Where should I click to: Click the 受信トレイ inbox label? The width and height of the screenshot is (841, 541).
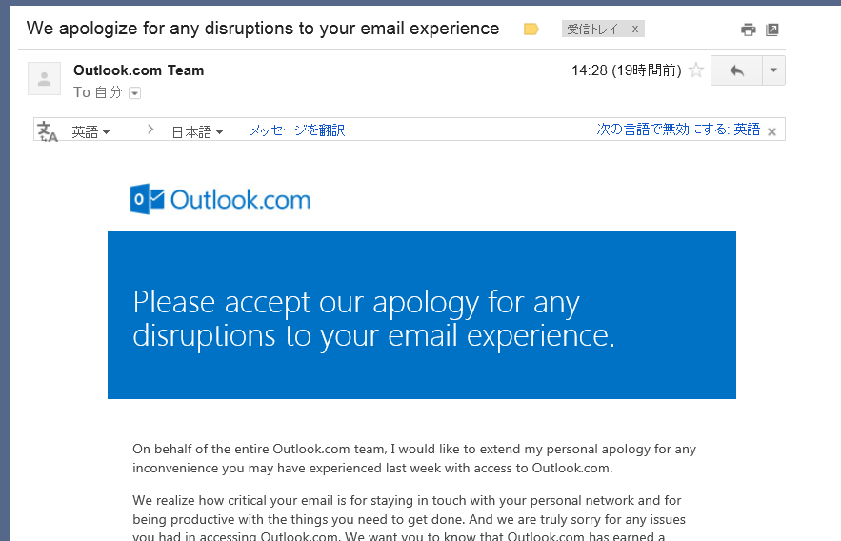pos(592,29)
